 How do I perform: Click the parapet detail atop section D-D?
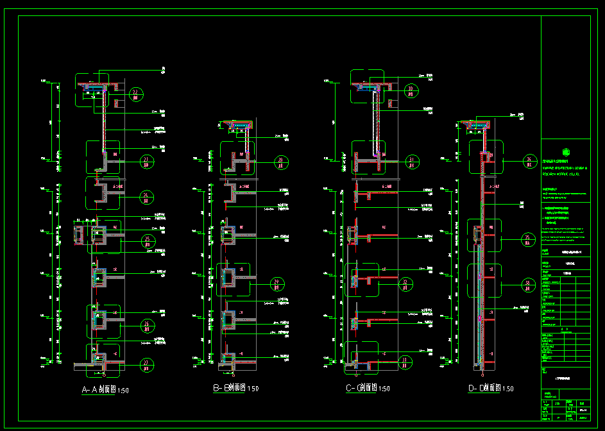(478, 126)
